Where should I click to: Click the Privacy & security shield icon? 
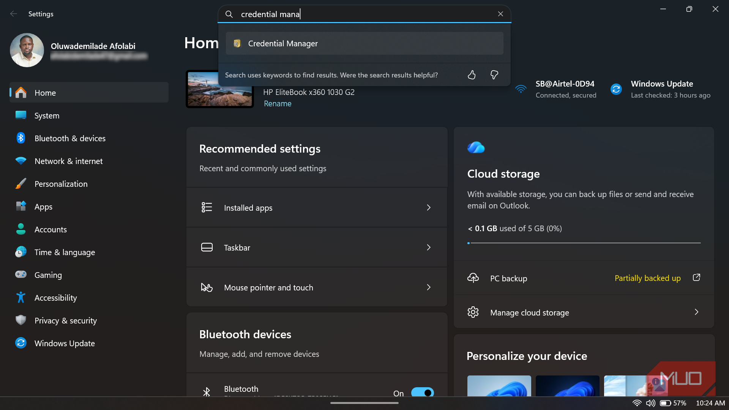click(x=21, y=320)
